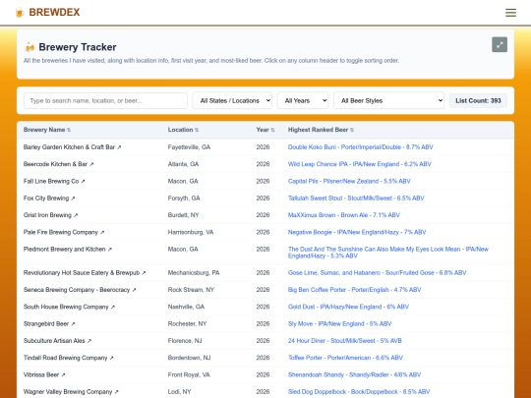The height and width of the screenshot is (398, 531).
Task: Open 24 Hour Diner beer link
Action: (345, 341)
